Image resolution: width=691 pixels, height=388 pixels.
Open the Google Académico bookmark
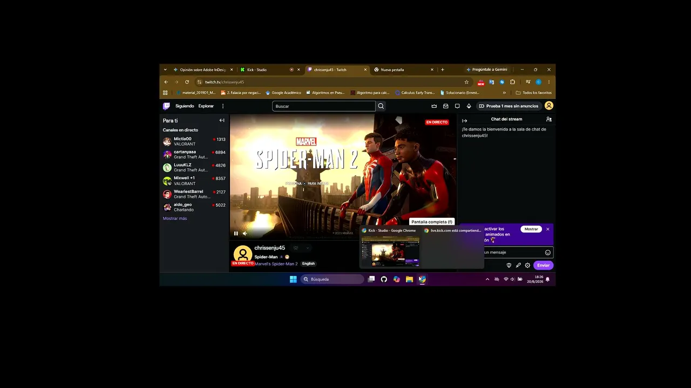coord(283,93)
